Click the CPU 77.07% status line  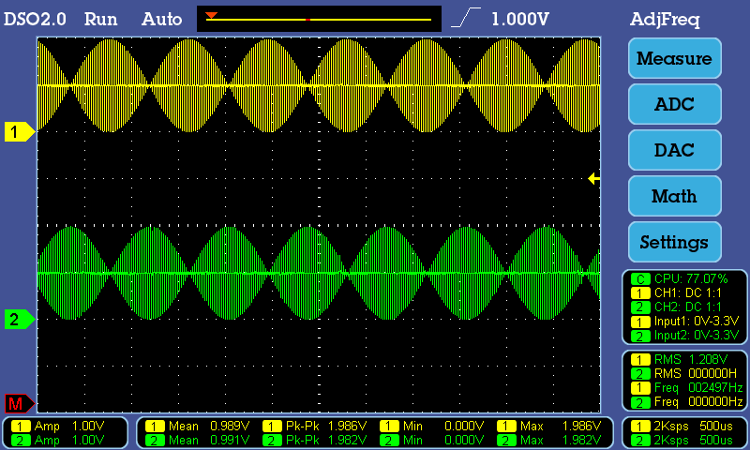(679, 278)
